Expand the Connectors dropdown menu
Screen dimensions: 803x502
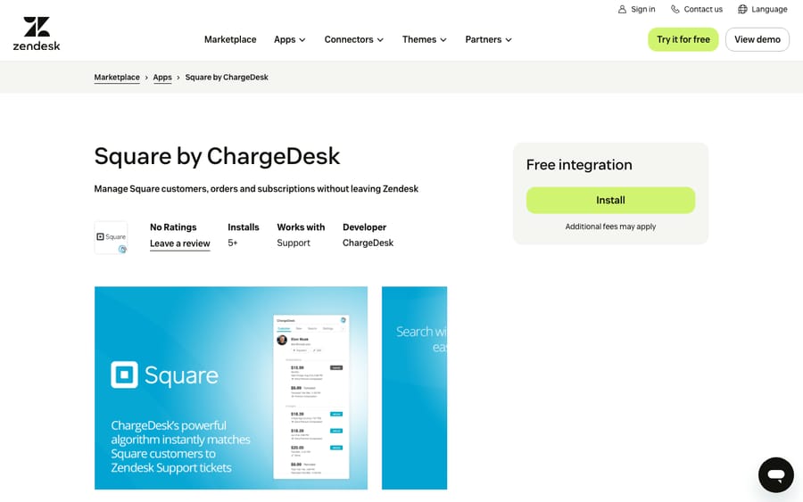click(x=353, y=39)
